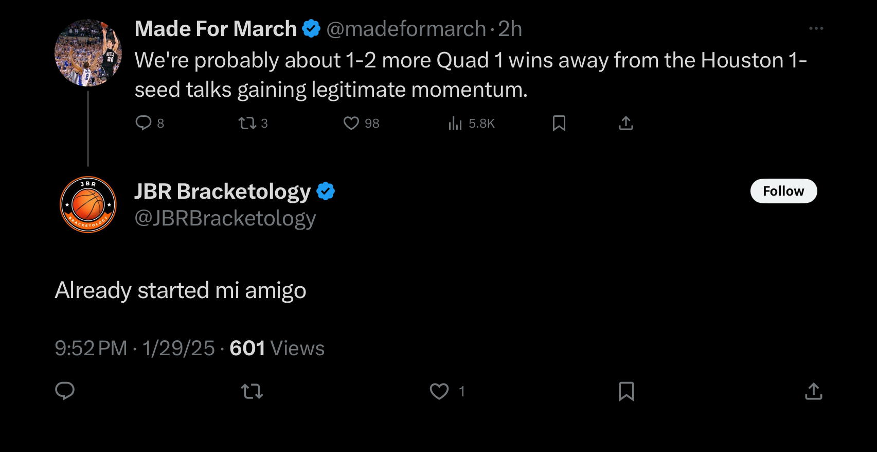Share the Made For March tweet
This screenshot has width=877, height=452.
(x=625, y=123)
